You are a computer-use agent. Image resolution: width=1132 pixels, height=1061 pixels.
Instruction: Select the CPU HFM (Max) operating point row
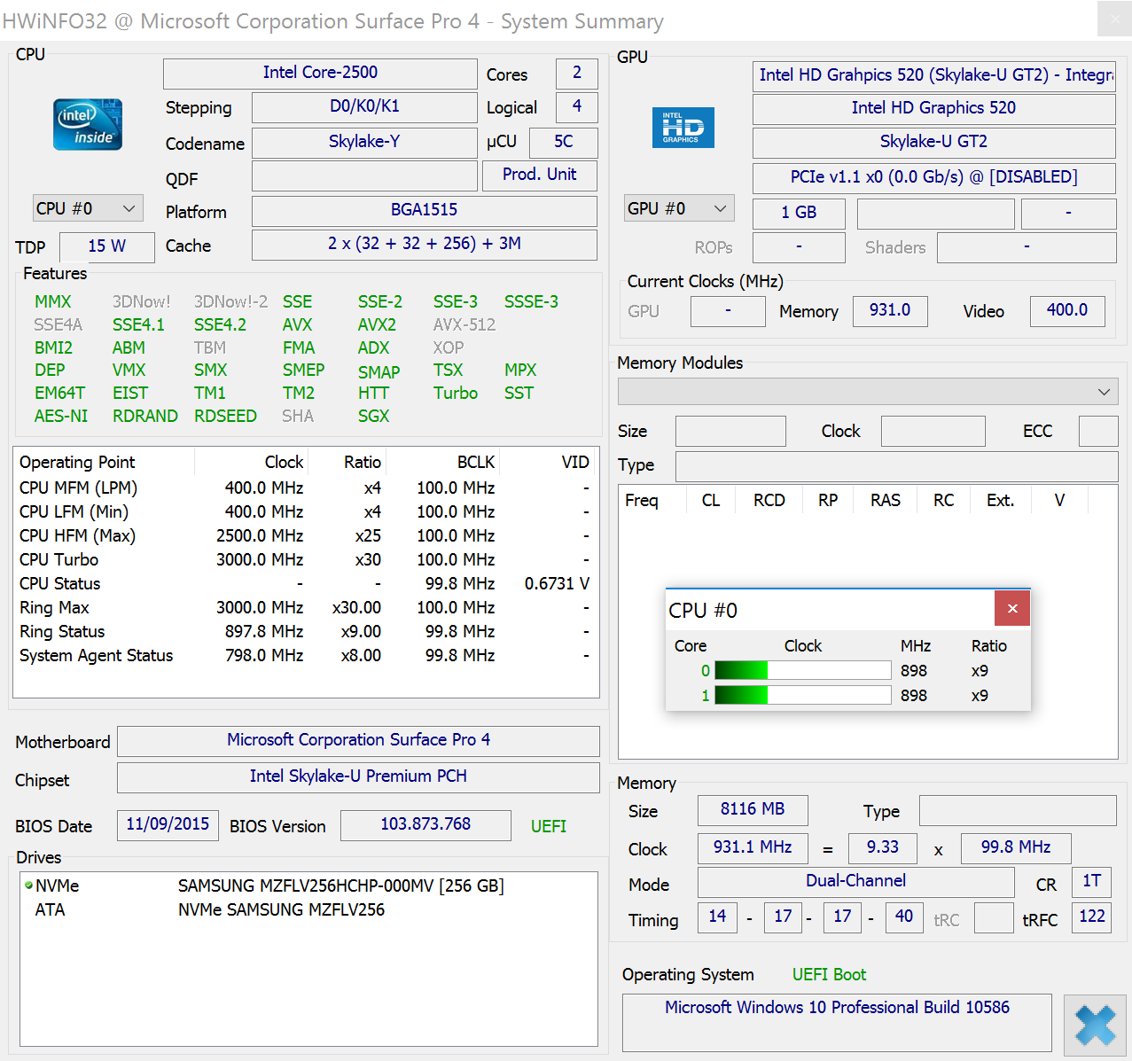pos(305,535)
